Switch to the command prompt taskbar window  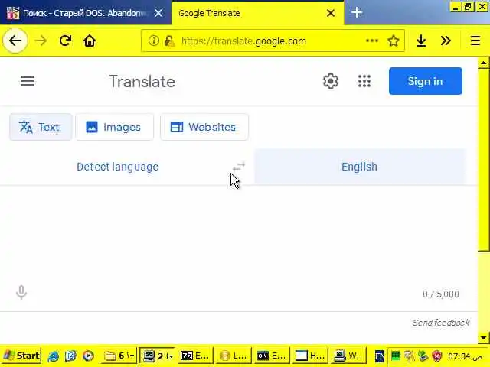tap(272, 356)
